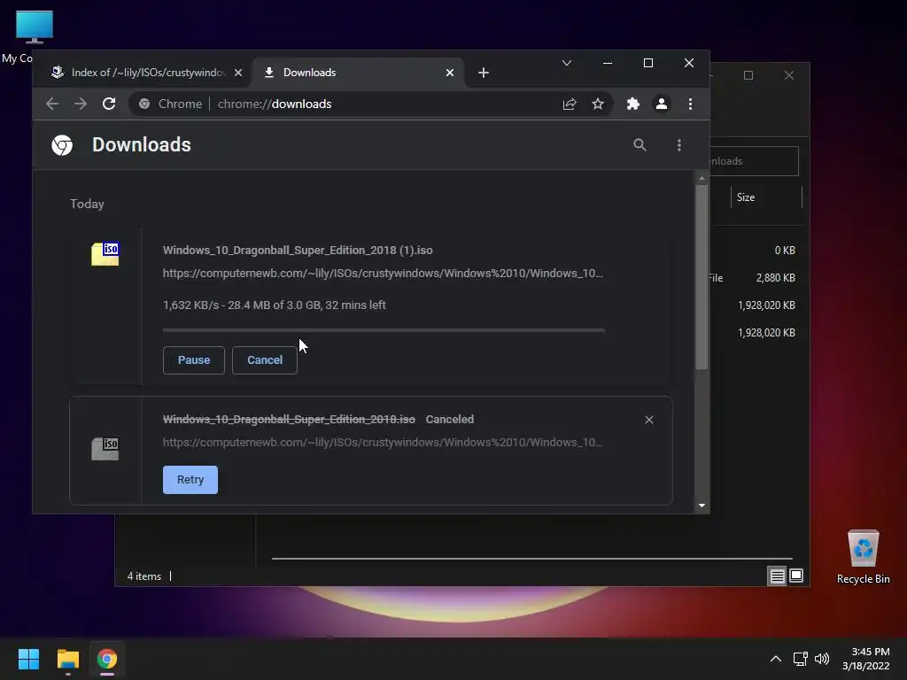Show hidden system tray icons

pos(776,659)
